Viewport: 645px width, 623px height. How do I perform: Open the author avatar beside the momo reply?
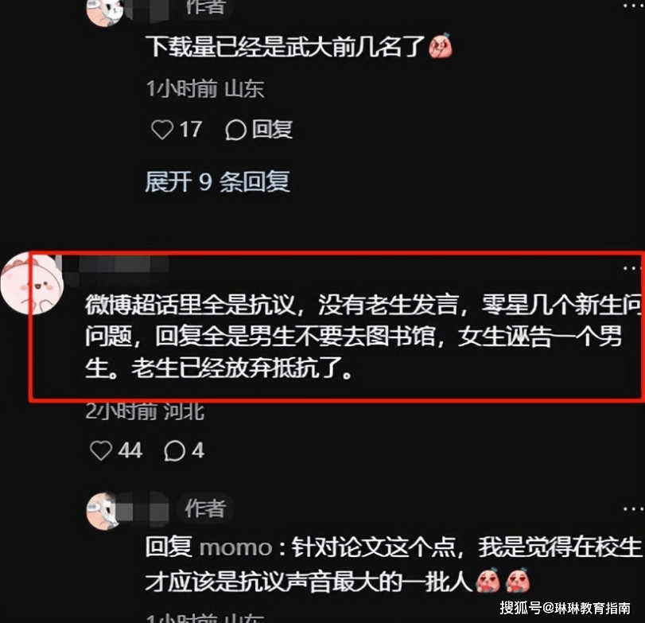[103, 511]
